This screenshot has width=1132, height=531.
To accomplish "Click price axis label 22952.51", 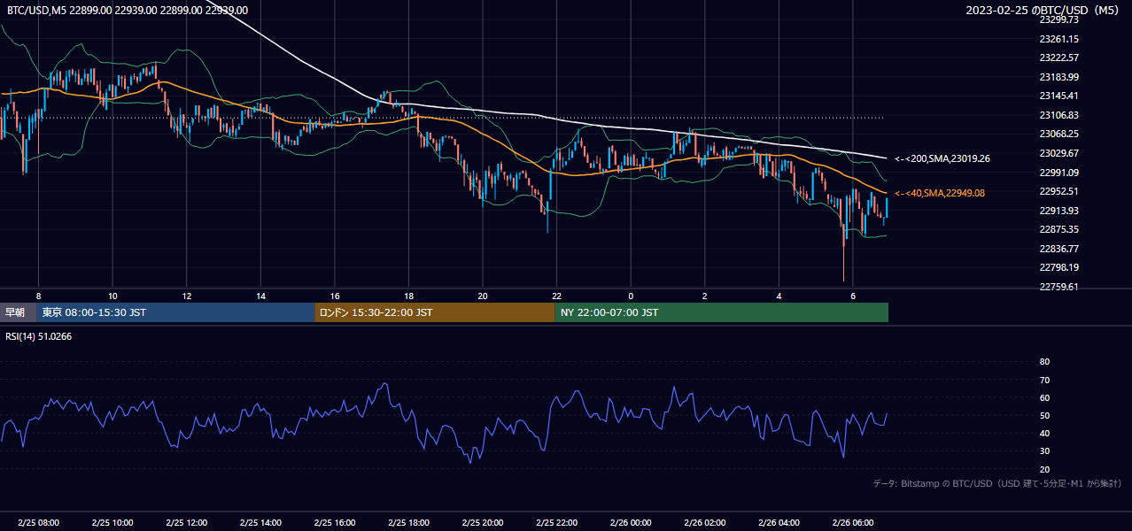I will (1058, 191).
